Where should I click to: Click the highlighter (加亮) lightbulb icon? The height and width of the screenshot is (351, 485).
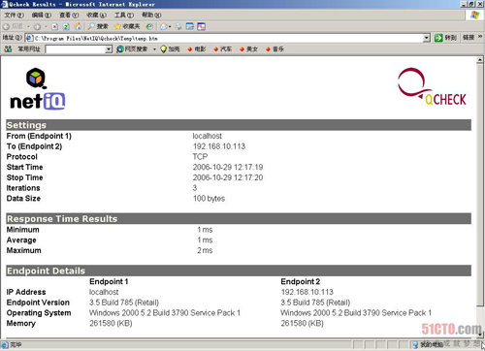(x=164, y=49)
